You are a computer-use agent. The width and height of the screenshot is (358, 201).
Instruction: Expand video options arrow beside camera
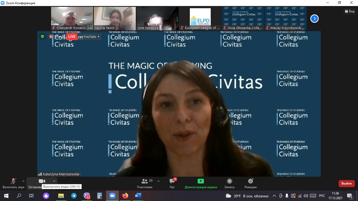tap(54, 181)
